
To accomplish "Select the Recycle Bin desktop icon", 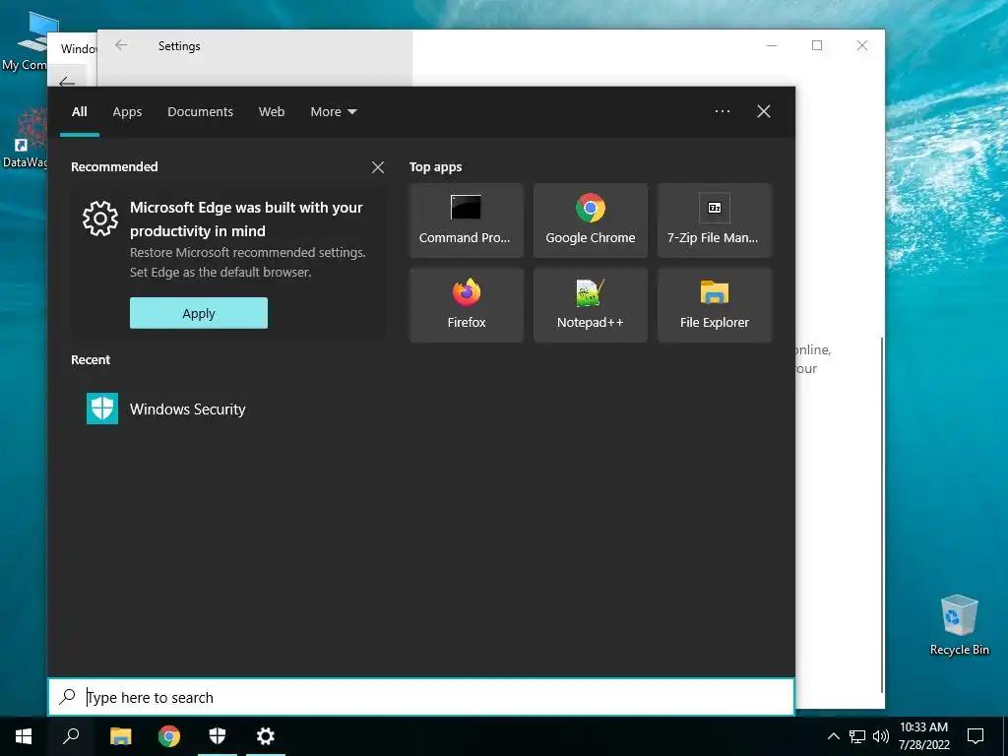I will pyautogui.click(x=959, y=625).
